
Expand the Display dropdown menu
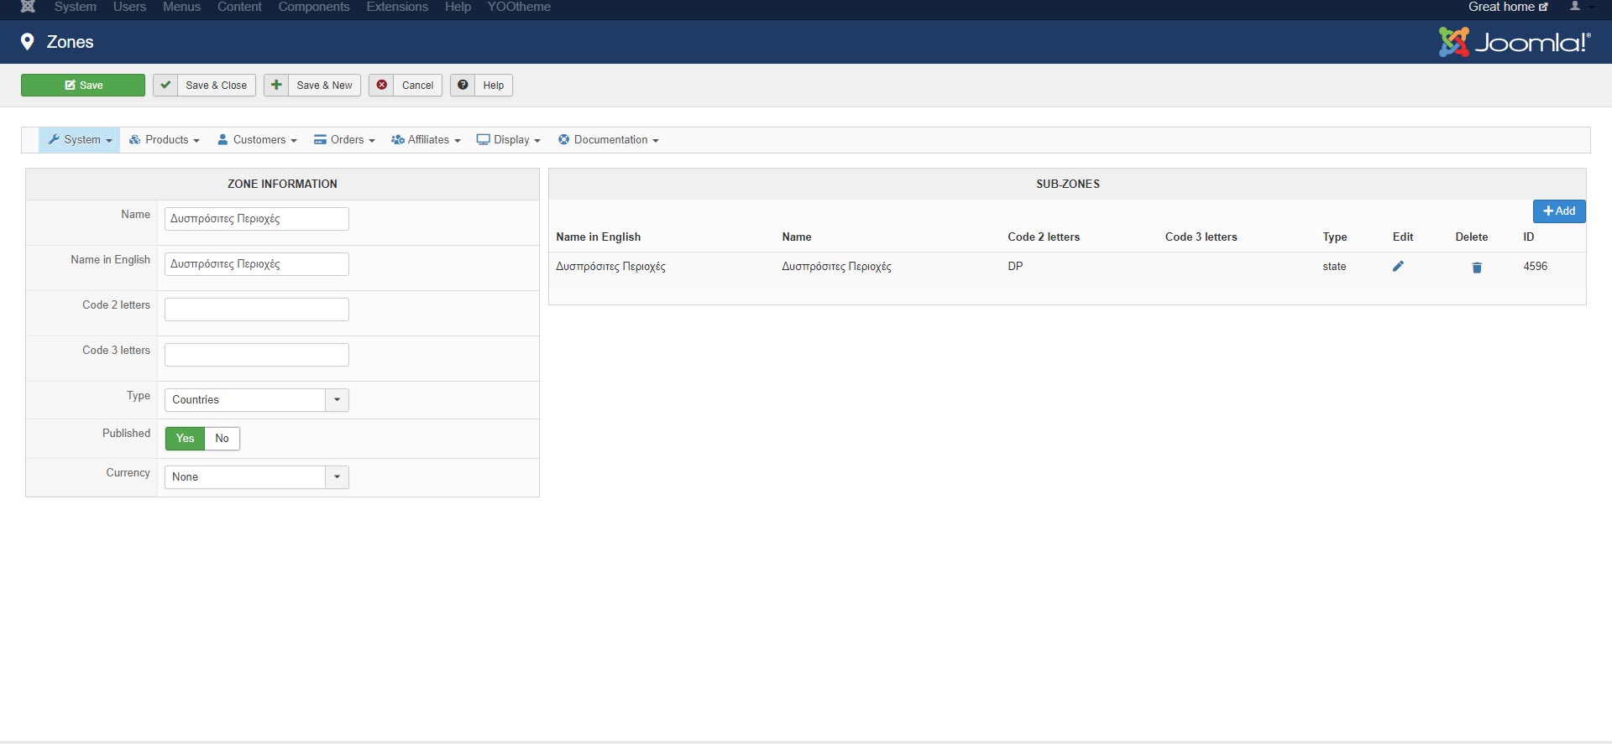pyautogui.click(x=509, y=140)
